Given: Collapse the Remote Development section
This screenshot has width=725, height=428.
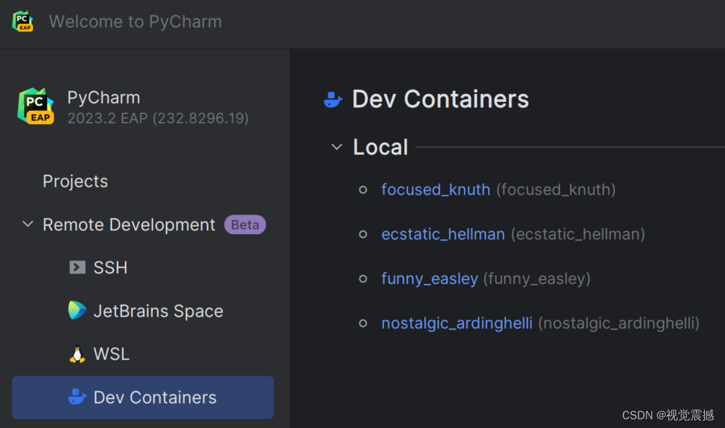Looking at the screenshot, I should pyautogui.click(x=28, y=225).
